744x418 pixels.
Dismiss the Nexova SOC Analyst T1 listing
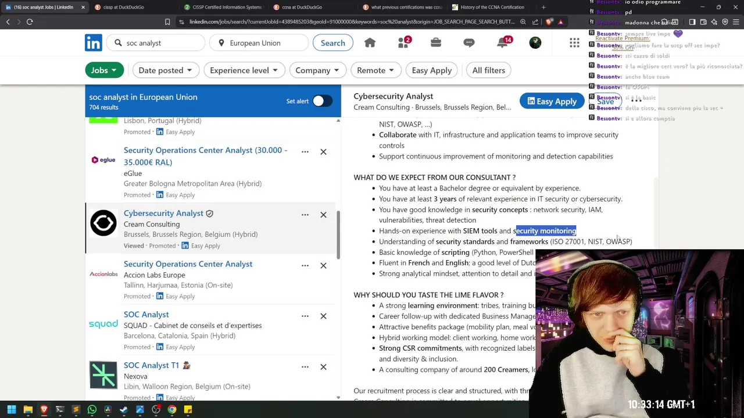323,367
